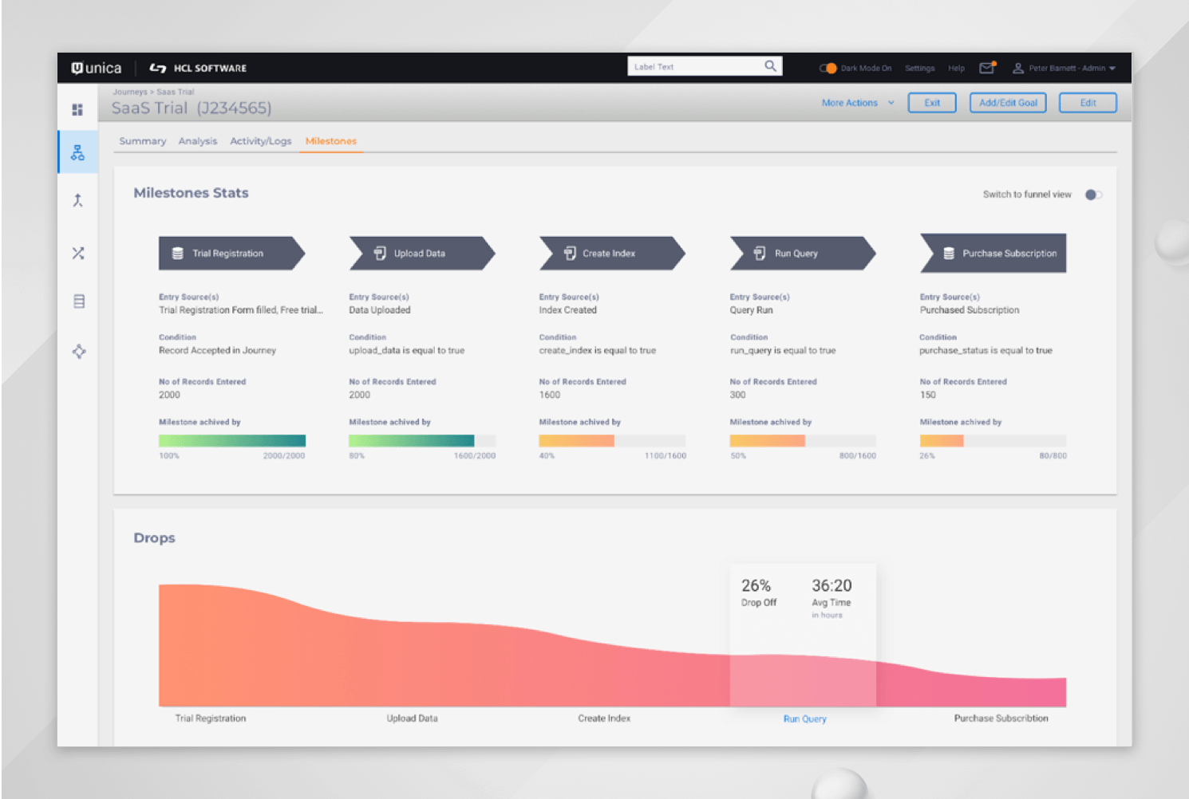The image size is (1189, 799).
Task: Open the mail notifications icon
Action: coord(986,68)
